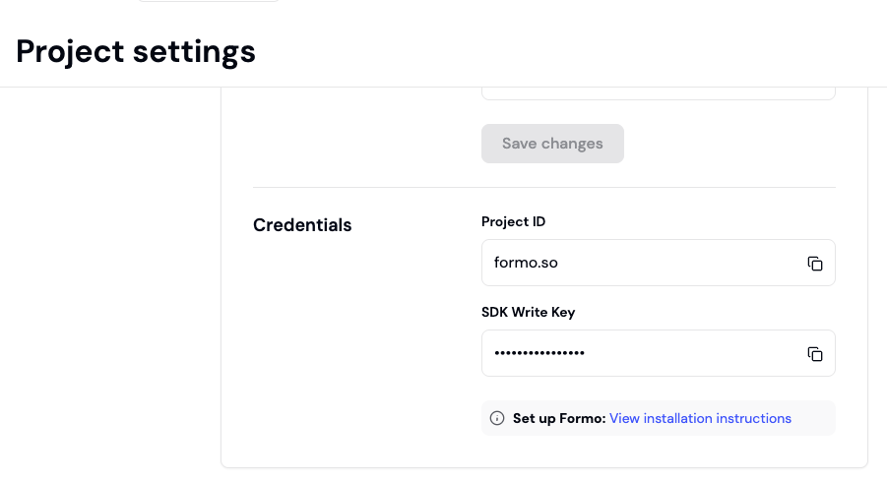The image size is (887, 480).
Task: Click the Credentials section title
Action: (x=302, y=225)
